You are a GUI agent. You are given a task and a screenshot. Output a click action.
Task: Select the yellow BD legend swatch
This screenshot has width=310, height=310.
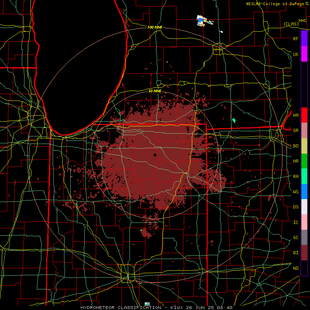pos(304,146)
